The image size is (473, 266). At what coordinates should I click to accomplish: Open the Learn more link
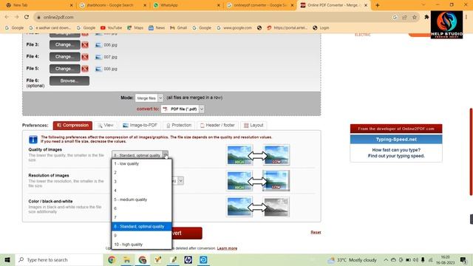[227, 248]
